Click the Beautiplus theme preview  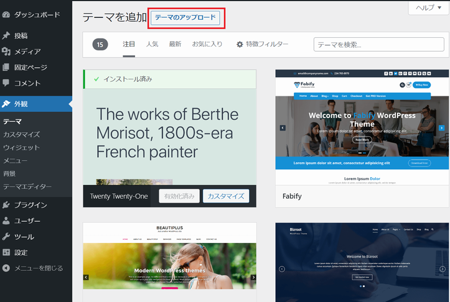[x=170, y=256]
